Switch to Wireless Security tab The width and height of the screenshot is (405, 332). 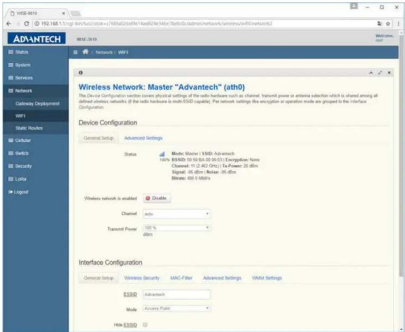[x=142, y=278]
